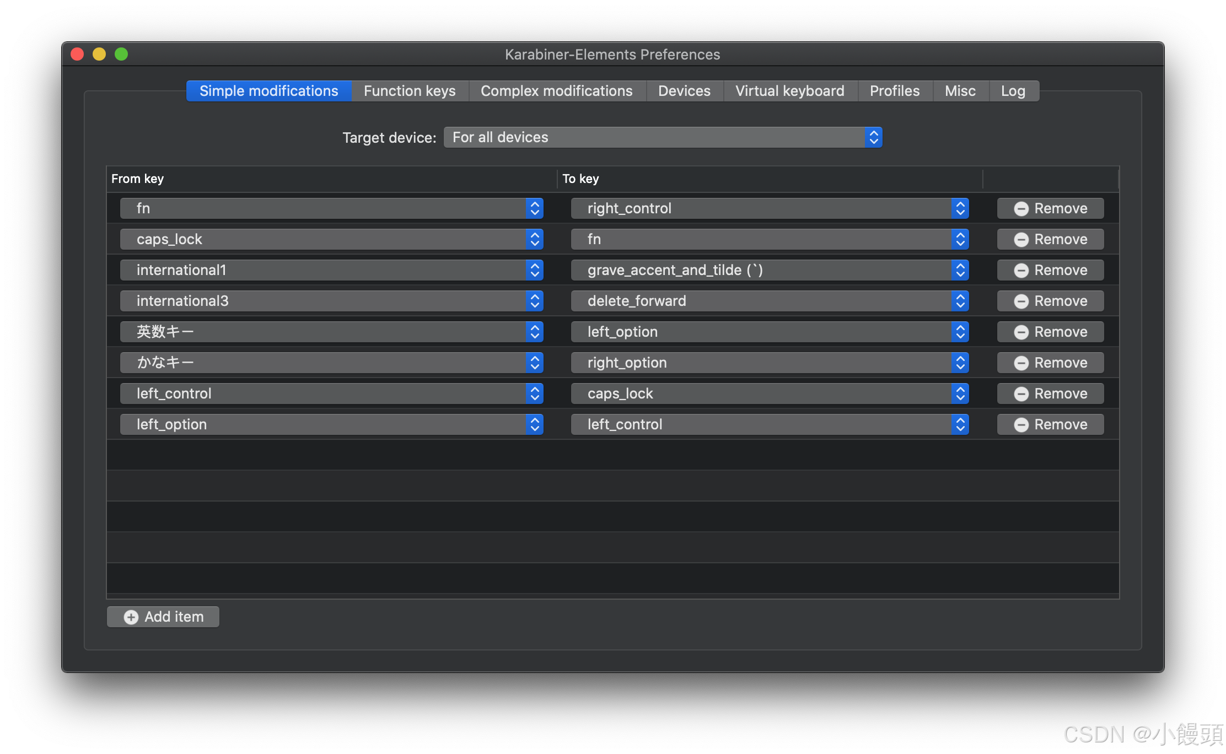Open the international1 from-key dropdown

(x=332, y=270)
